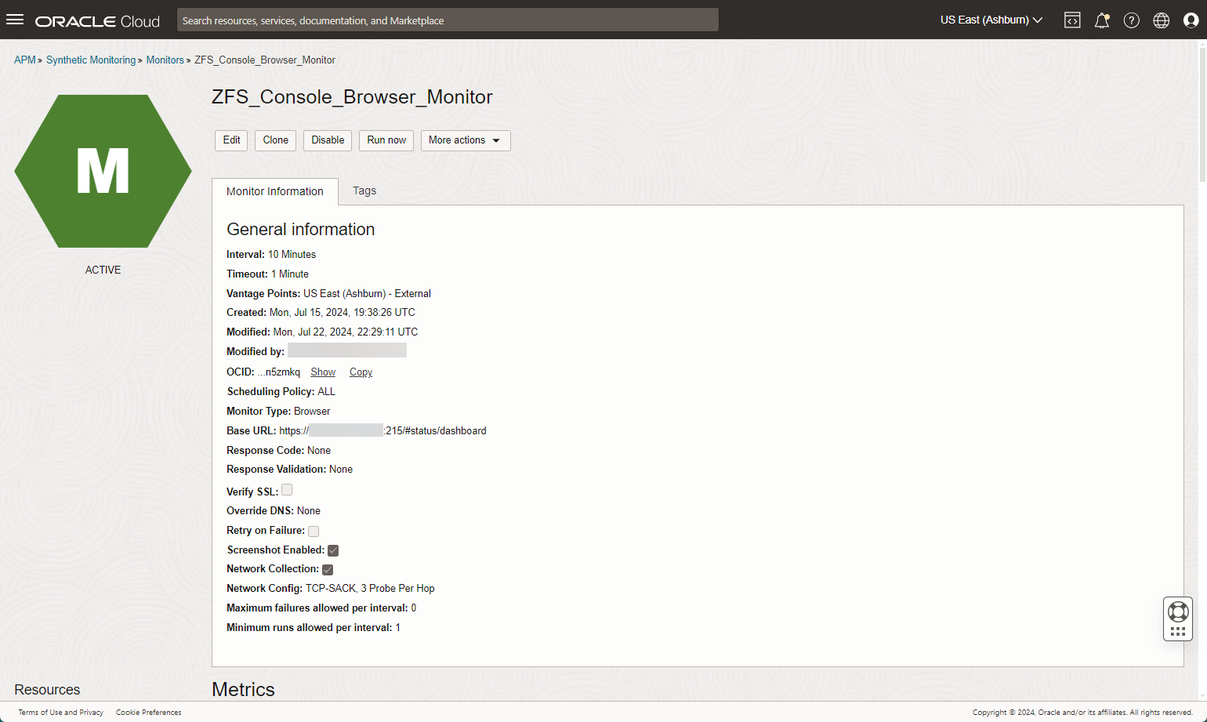Click the Run now button
1207x722 pixels.
(x=386, y=140)
